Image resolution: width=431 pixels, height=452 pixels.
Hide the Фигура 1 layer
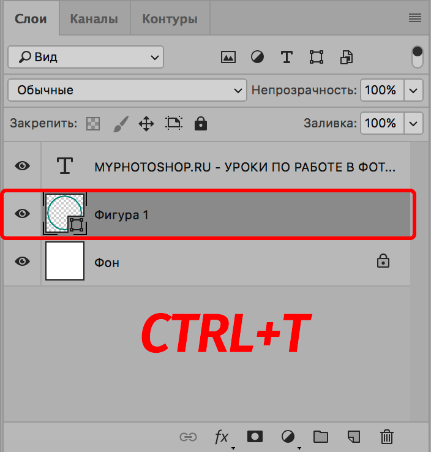click(x=23, y=214)
